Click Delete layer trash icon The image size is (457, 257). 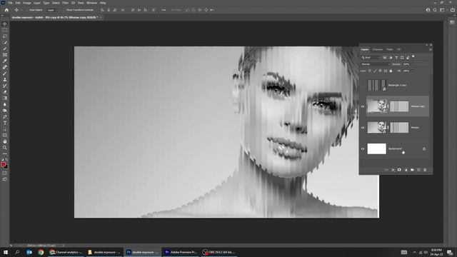click(425, 170)
